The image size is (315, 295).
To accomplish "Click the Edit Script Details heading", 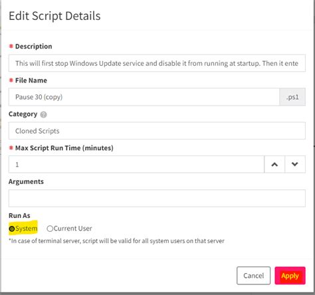I will click(54, 16).
